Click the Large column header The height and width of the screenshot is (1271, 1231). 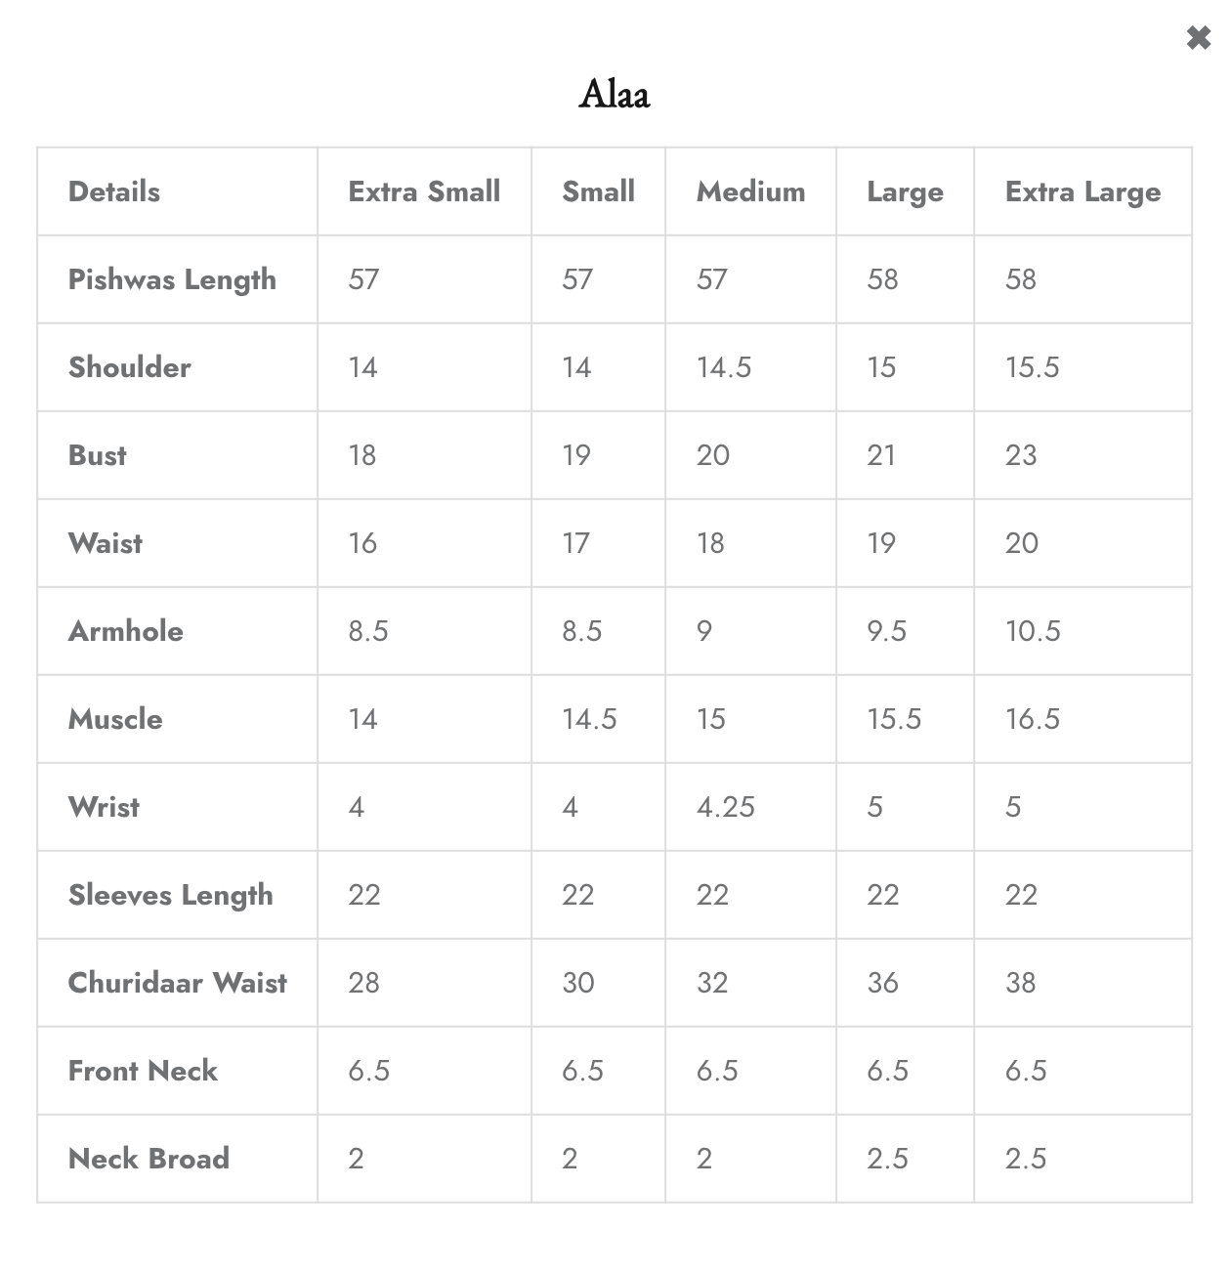[x=905, y=192]
